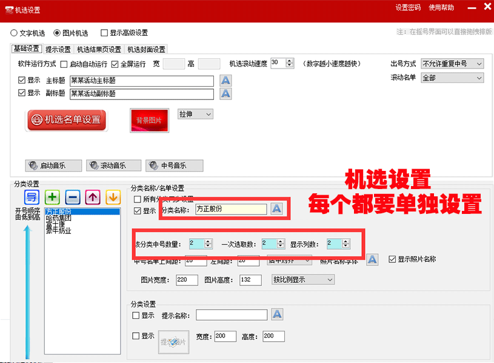Screen dimensions: 494x363
Task: Click the green plus add category icon
Action: [x=52, y=197]
